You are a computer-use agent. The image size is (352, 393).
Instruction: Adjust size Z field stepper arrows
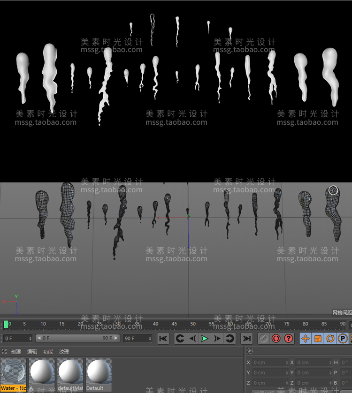(330, 383)
